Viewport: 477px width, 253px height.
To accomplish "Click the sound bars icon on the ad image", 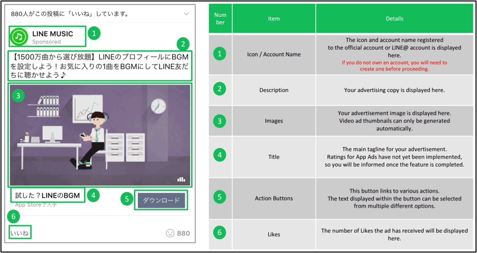I will point(181,179).
